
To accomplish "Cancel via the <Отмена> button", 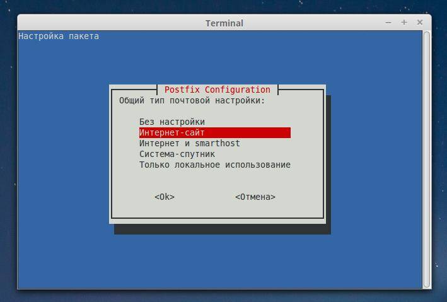I will (x=255, y=197).
